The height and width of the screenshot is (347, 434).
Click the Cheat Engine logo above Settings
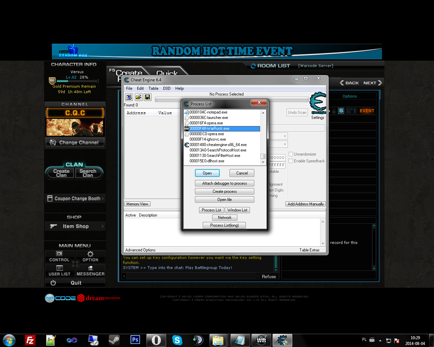318,103
